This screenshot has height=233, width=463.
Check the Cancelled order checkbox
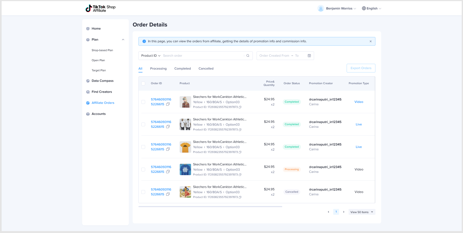click(143, 192)
